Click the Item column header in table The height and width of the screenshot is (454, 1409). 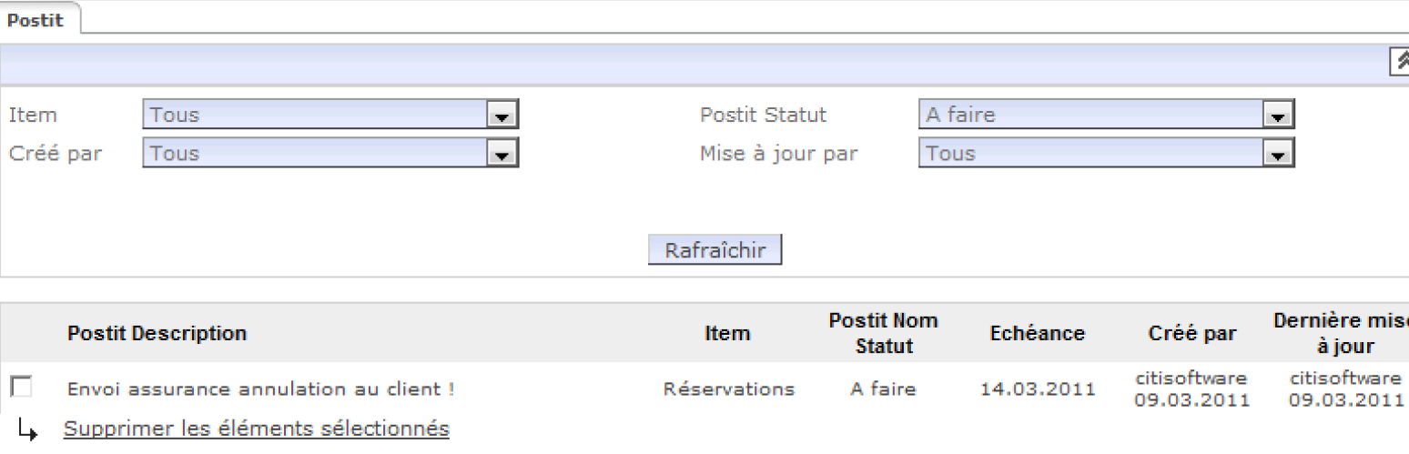(x=727, y=334)
